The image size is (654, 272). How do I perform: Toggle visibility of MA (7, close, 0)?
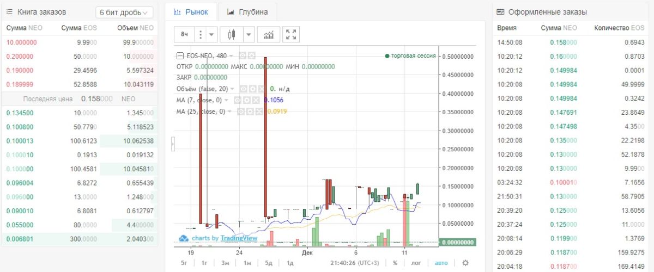(x=238, y=100)
